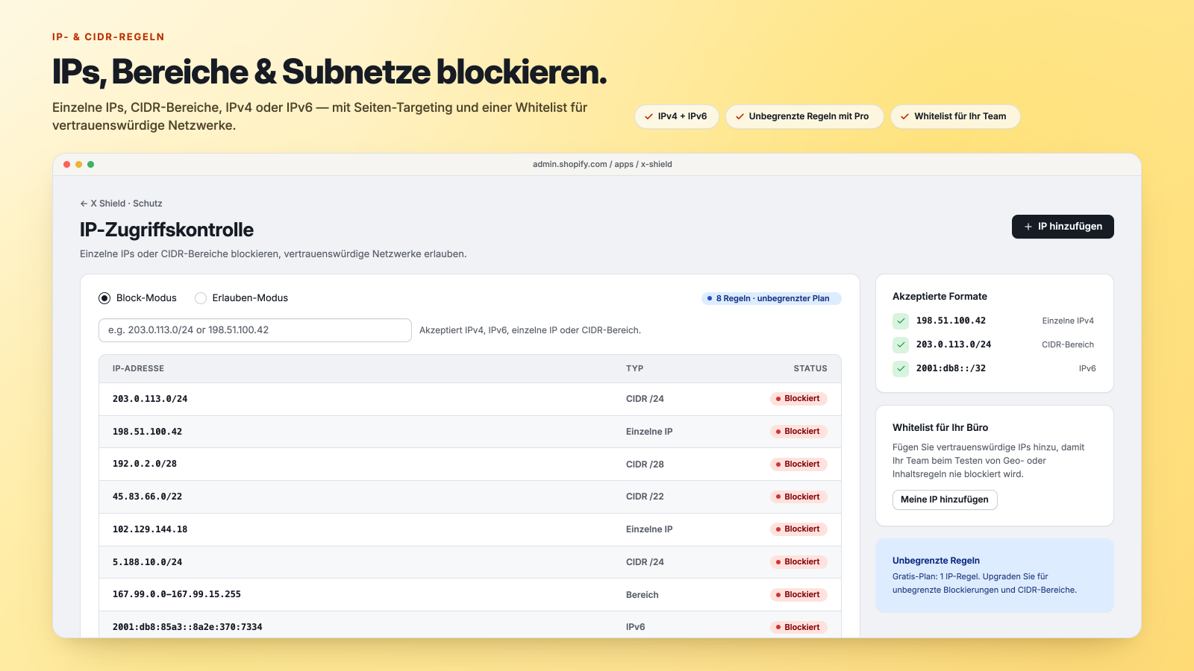Select the 192.0.2.0/28 address
This screenshot has height=671, width=1194.
point(145,464)
